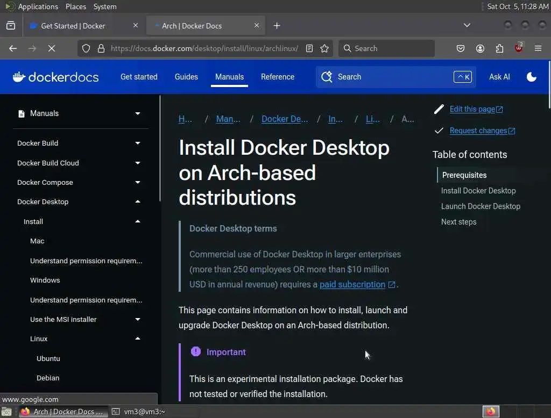The image size is (551, 418).
Task: Jump to Next steps section
Action: (458, 222)
